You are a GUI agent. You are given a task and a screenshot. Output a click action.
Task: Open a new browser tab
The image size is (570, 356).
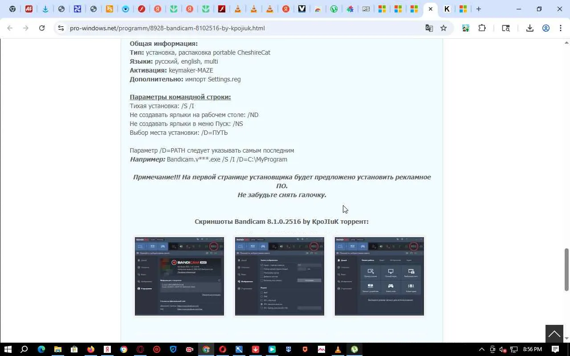pyautogui.click(x=479, y=9)
